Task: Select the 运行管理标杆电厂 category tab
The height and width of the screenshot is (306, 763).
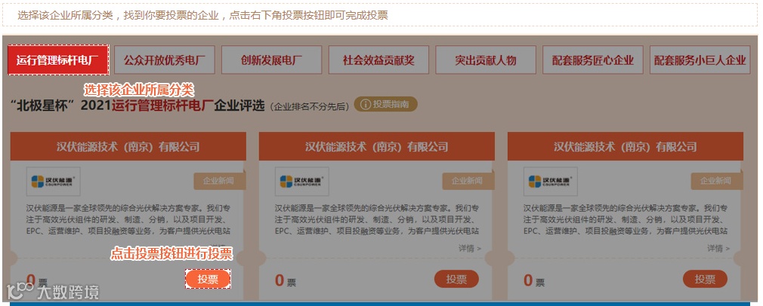Action: click(58, 60)
